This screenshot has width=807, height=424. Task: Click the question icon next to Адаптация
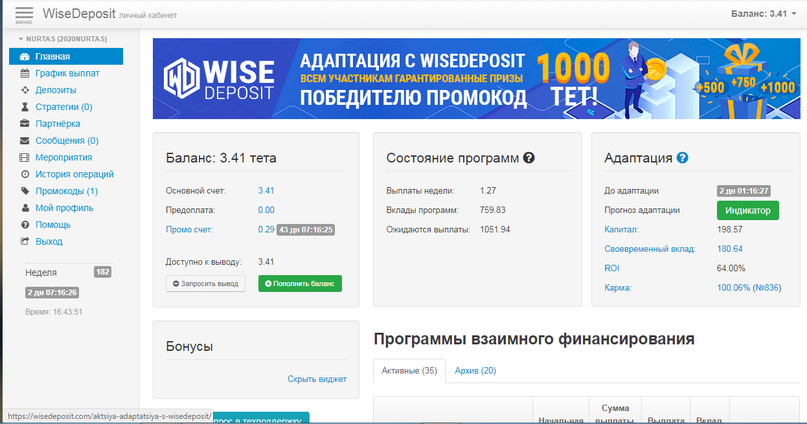tap(682, 158)
